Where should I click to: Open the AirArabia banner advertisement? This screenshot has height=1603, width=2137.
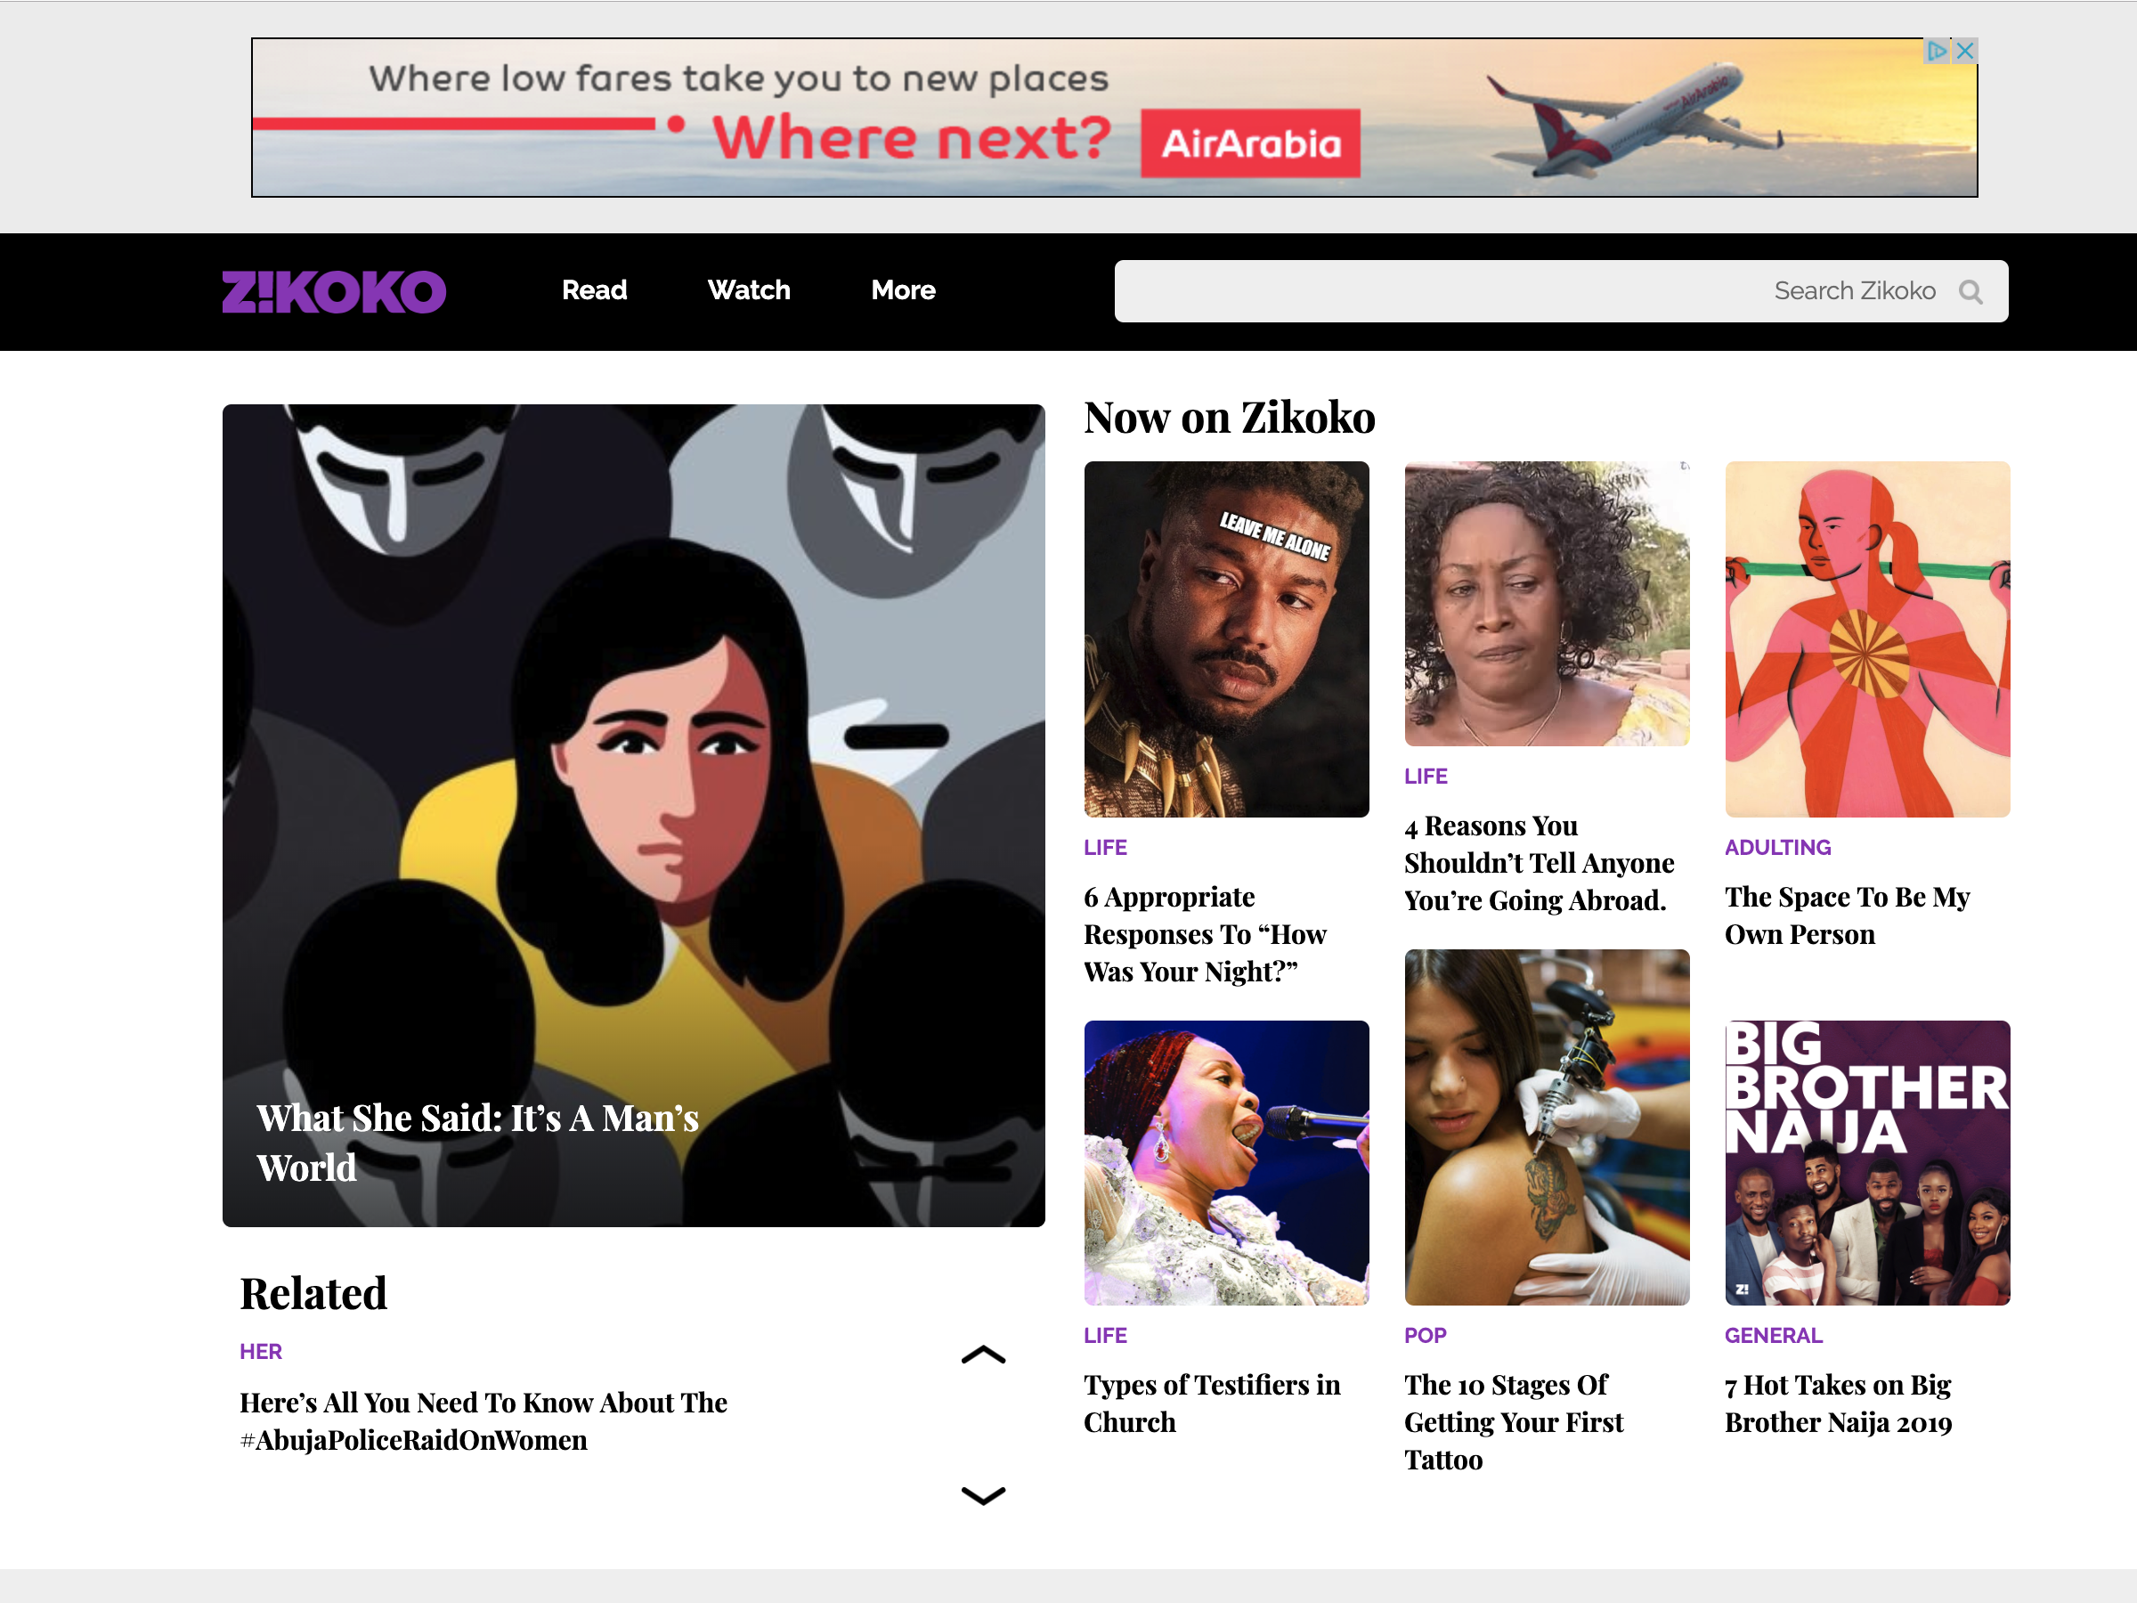(1114, 117)
